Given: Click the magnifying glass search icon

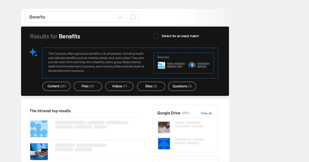Looking at the screenshot, I should click(133, 17).
